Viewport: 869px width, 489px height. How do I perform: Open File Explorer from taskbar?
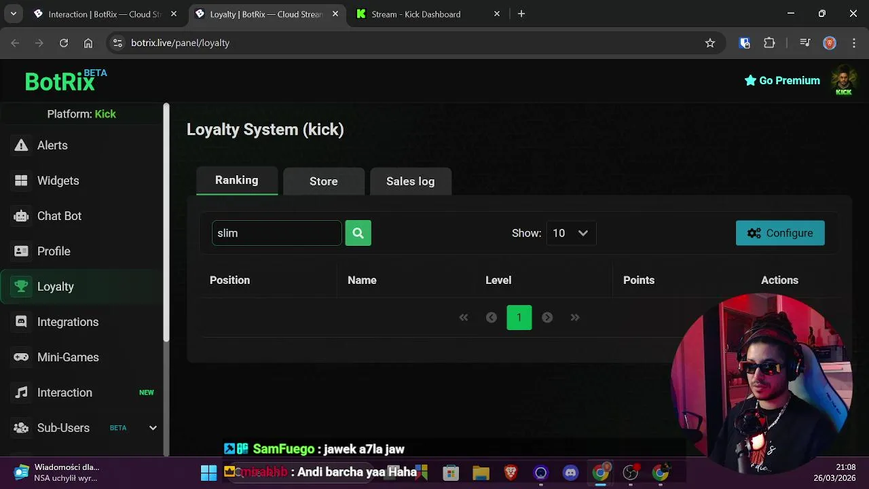pos(481,473)
